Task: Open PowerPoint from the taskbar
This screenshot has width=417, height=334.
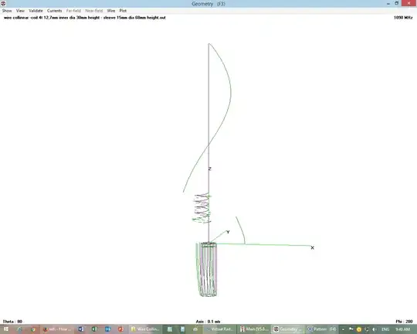Action: coord(121,329)
